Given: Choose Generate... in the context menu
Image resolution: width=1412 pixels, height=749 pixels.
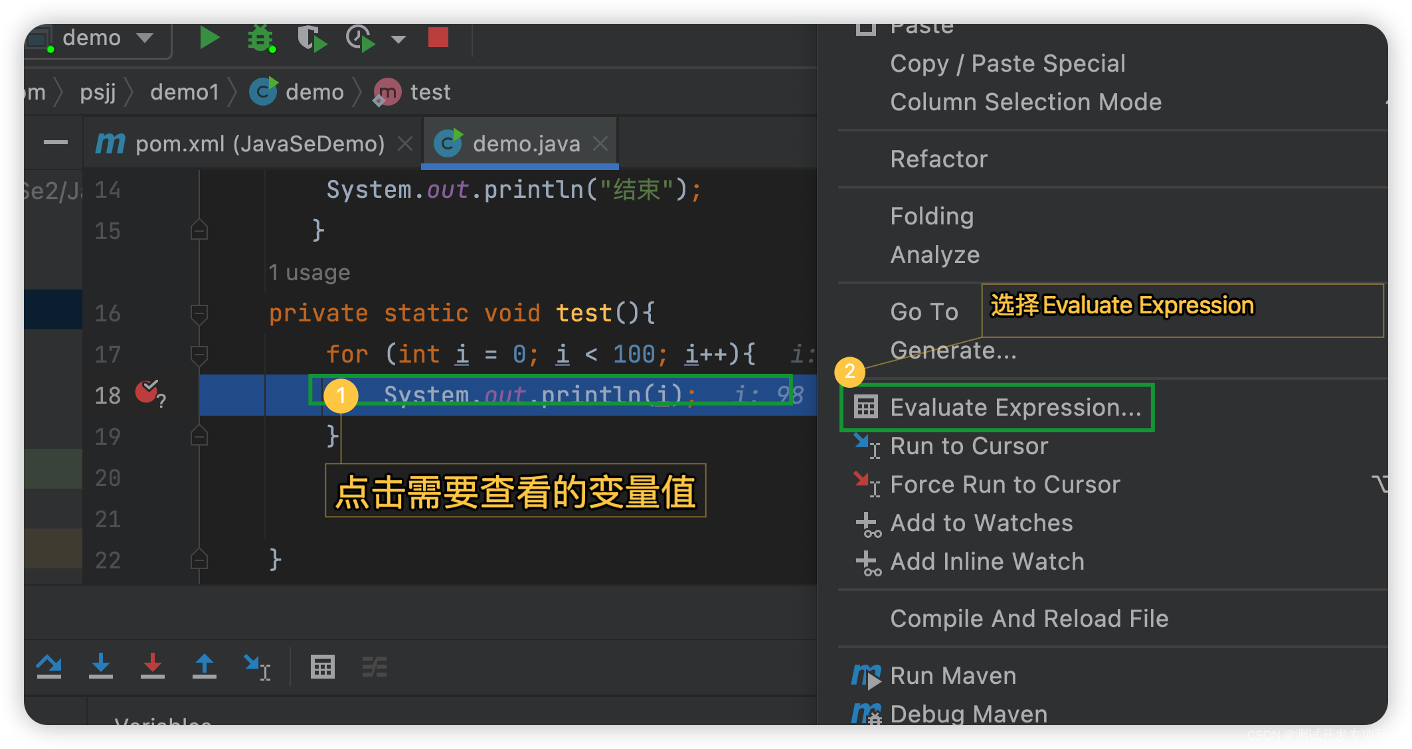Looking at the screenshot, I should [x=953, y=351].
